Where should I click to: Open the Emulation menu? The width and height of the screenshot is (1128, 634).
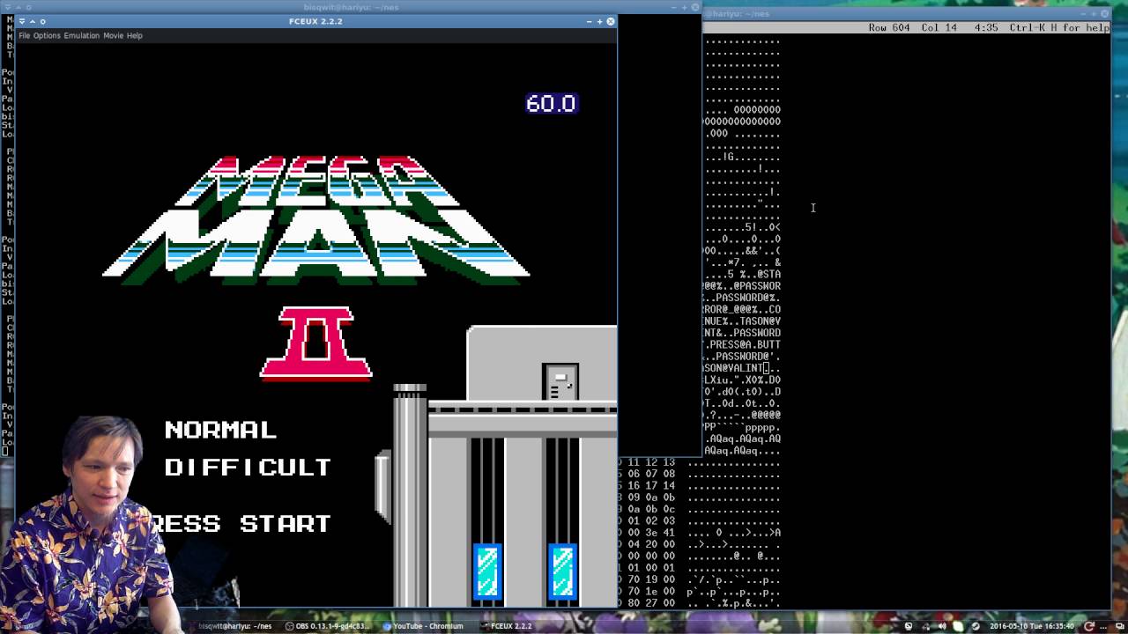[81, 35]
